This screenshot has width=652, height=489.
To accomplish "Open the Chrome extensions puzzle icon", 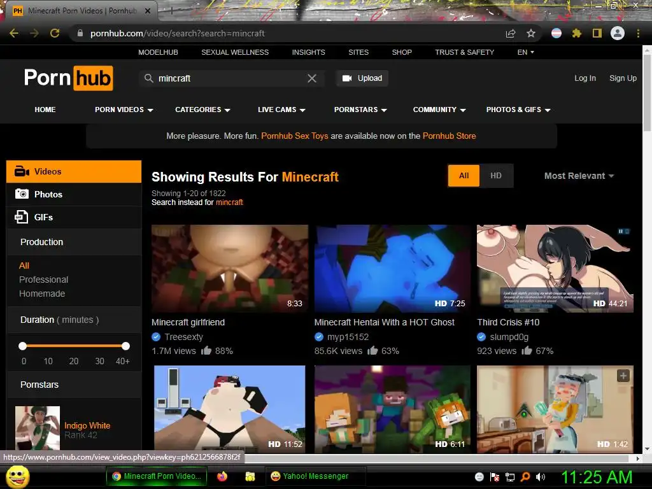I will [x=577, y=33].
